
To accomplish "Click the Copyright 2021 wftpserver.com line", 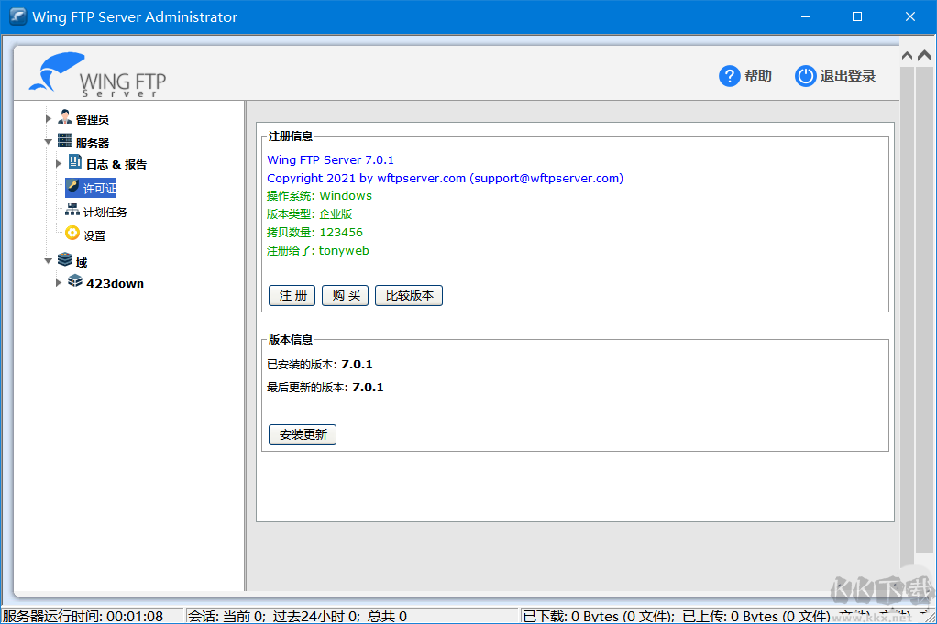I will (445, 178).
